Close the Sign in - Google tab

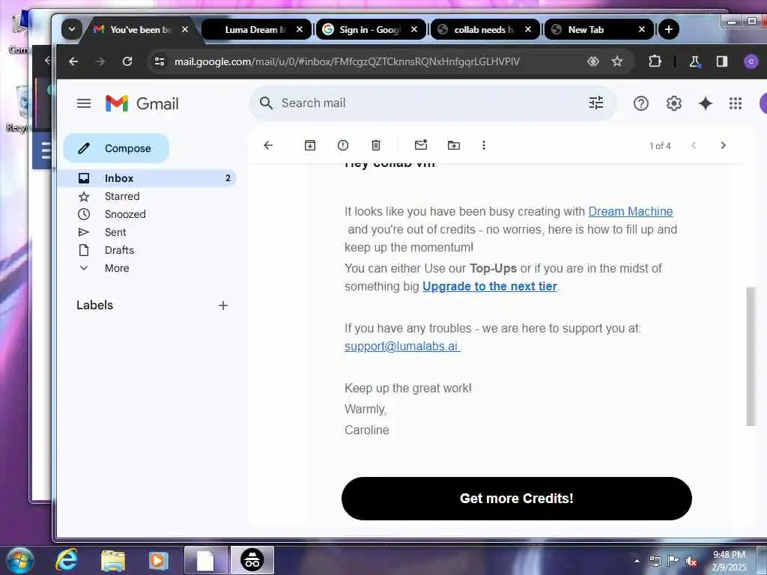click(414, 29)
